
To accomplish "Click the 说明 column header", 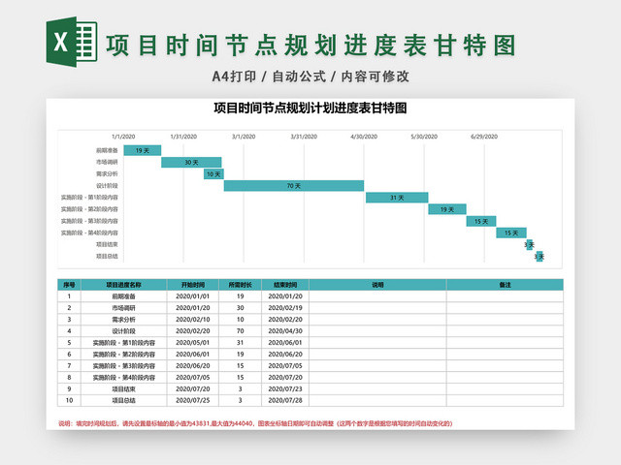I will 377,285.
